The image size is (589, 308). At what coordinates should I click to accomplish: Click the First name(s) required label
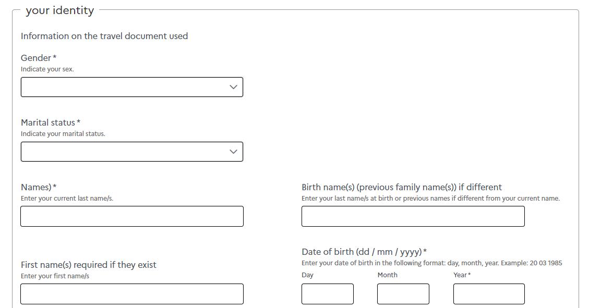coord(88,265)
